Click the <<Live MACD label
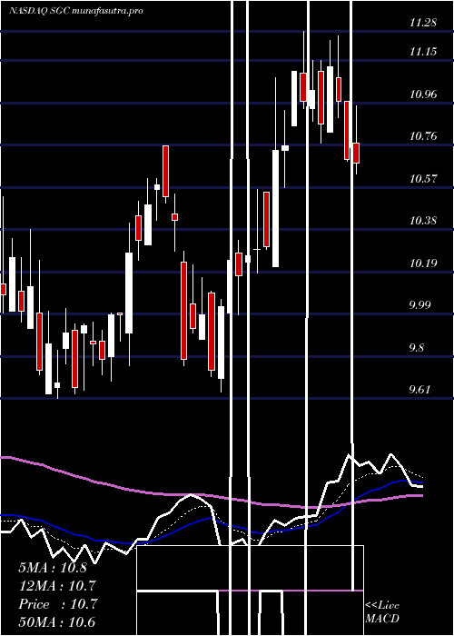Image resolution: width=454 pixels, height=636 pixels. pyautogui.click(x=382, y=611)
